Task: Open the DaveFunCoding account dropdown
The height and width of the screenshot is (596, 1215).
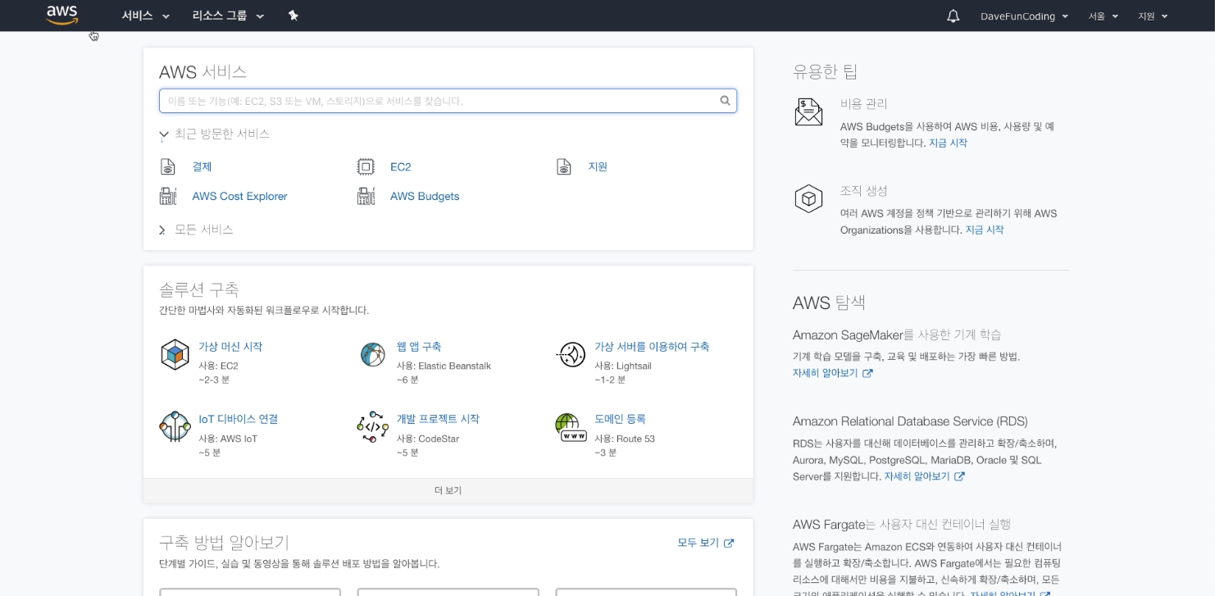Action: coord(1025,16)
